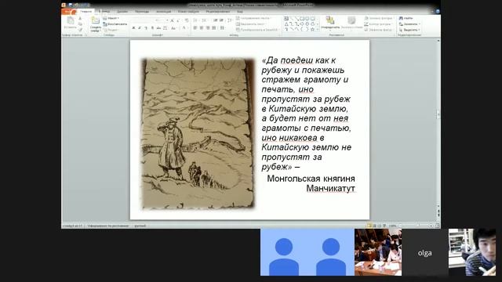Switch to the Slide Show (Показ слайдов) tab
This screenshot has width=502, height=282.
pyautogui.click(x=188, y=11)
